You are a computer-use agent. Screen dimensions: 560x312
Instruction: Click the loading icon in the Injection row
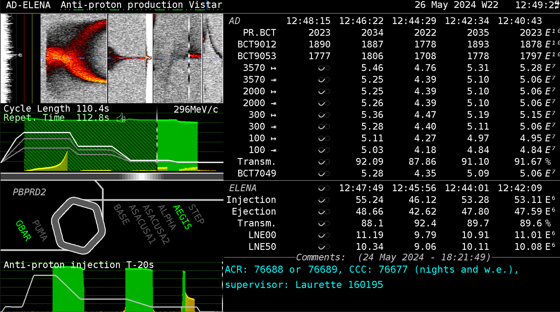point(324,200)
